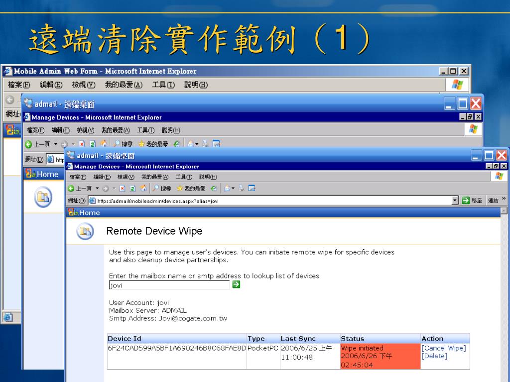This screenshot has height=382, width=510.
Task: Open 我的最愛(A) menu in Mobile Admin Web Form window
Action: pos(124,85)
